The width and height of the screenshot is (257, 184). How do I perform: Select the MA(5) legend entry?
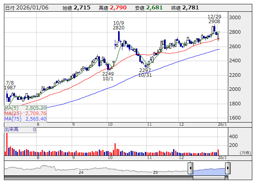(x=25, y=108)
